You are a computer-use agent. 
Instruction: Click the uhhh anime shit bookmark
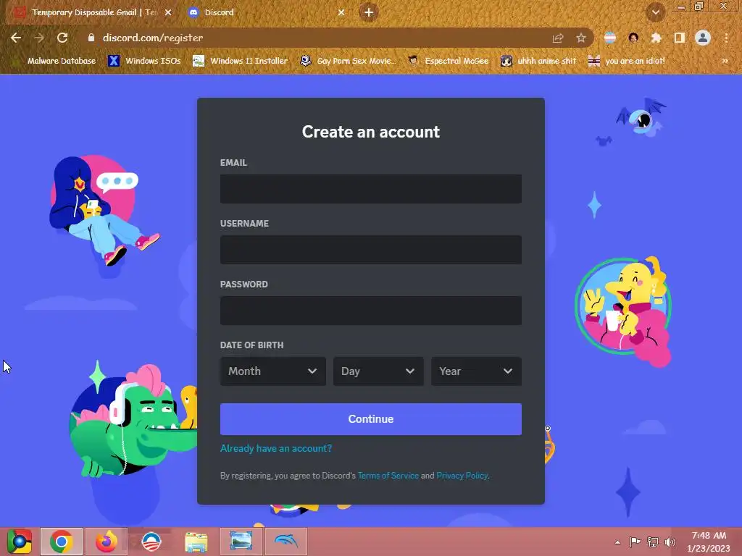pos(539,61)
